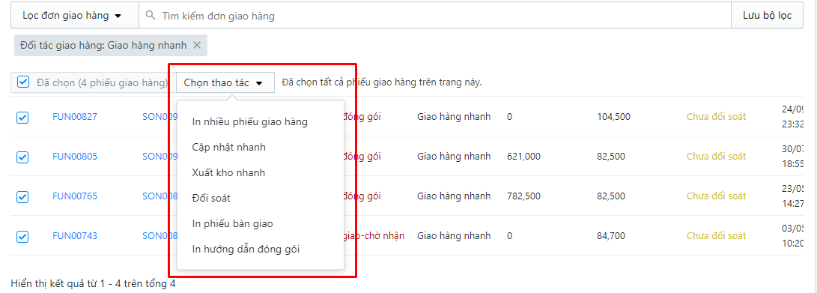This screenshot has width=817, height=293.
Task: Select Xuất kho nhanh option
Action: 261,172
